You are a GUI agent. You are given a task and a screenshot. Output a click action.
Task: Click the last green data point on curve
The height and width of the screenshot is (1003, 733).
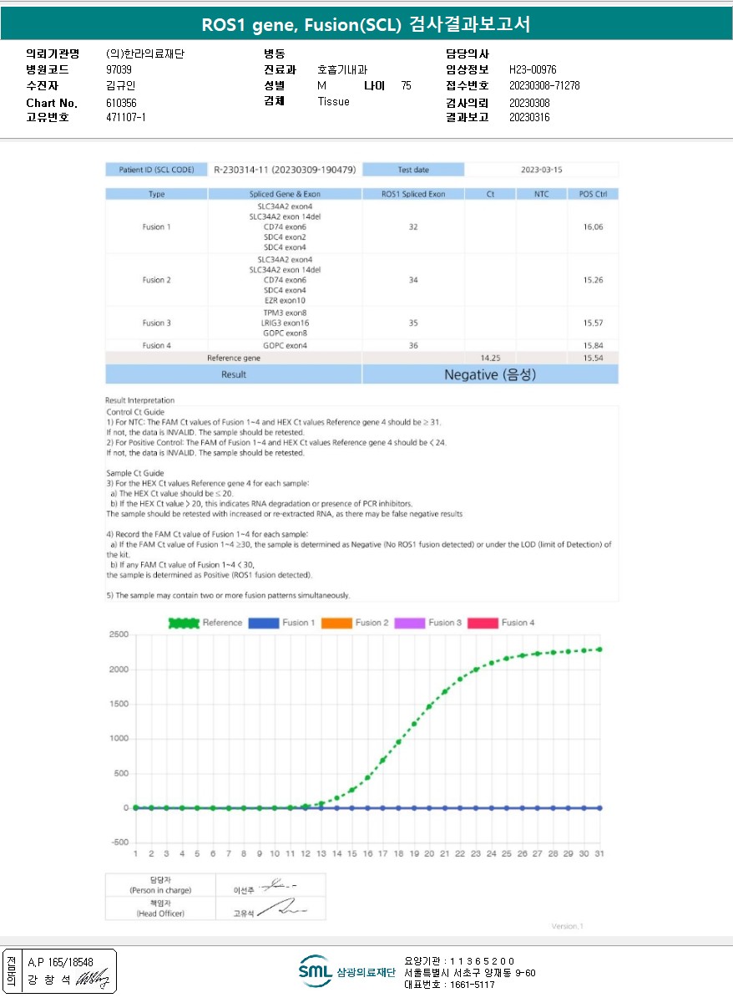click(599, 649)
